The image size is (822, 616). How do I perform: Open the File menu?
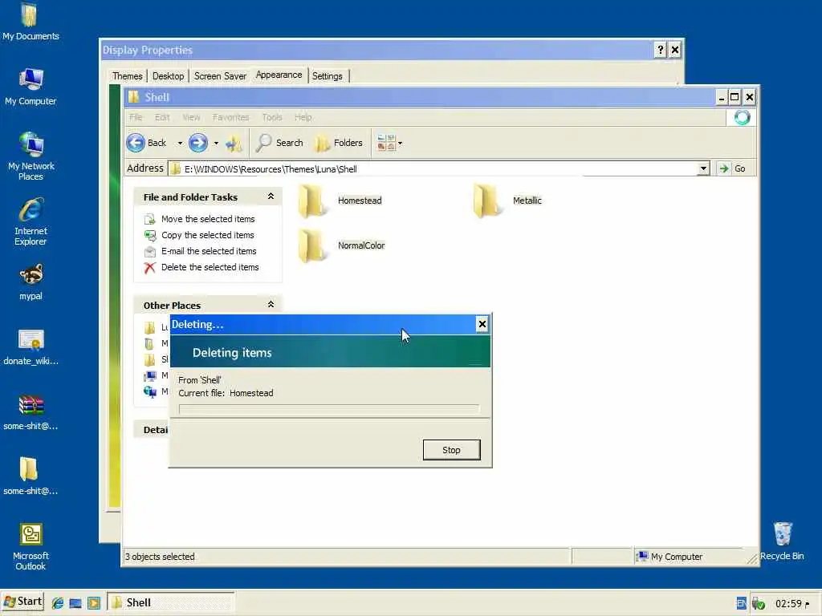136,117
